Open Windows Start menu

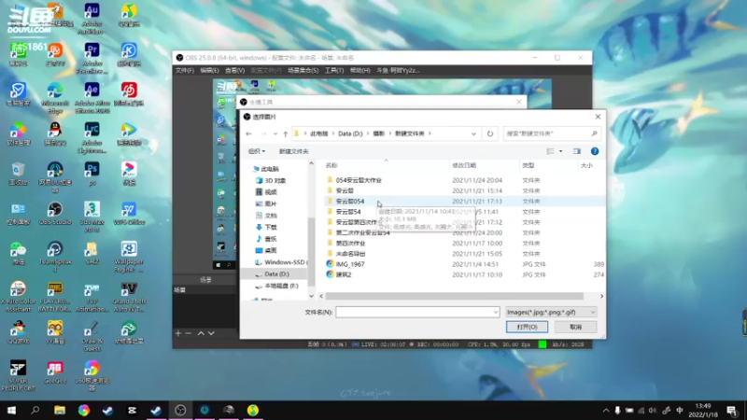tap(11, 410)
